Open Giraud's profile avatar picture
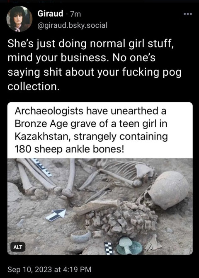This screenshot has height=278, width=199. tap(19, 19)
